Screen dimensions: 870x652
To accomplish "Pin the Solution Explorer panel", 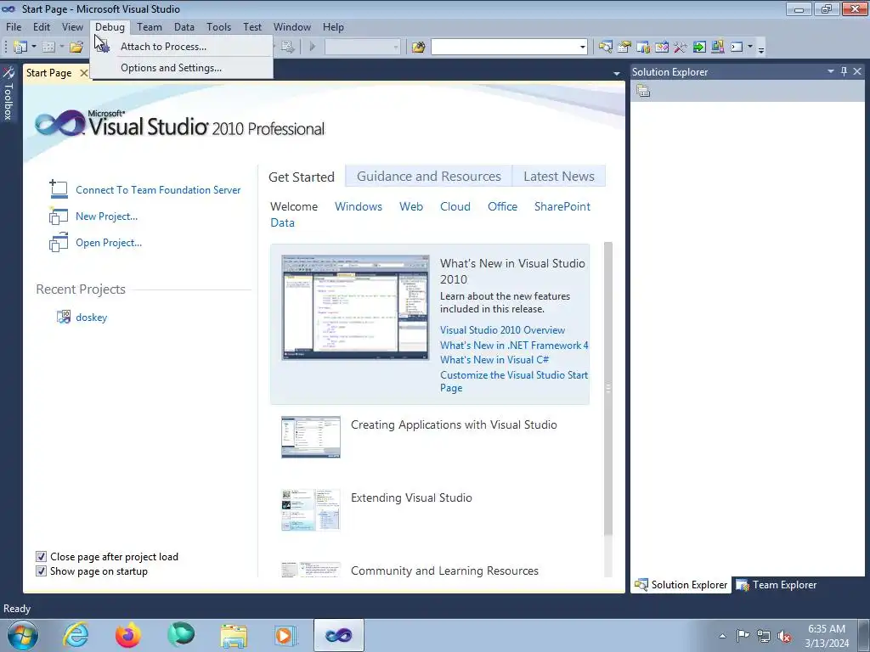I will [x=844, y=71].
